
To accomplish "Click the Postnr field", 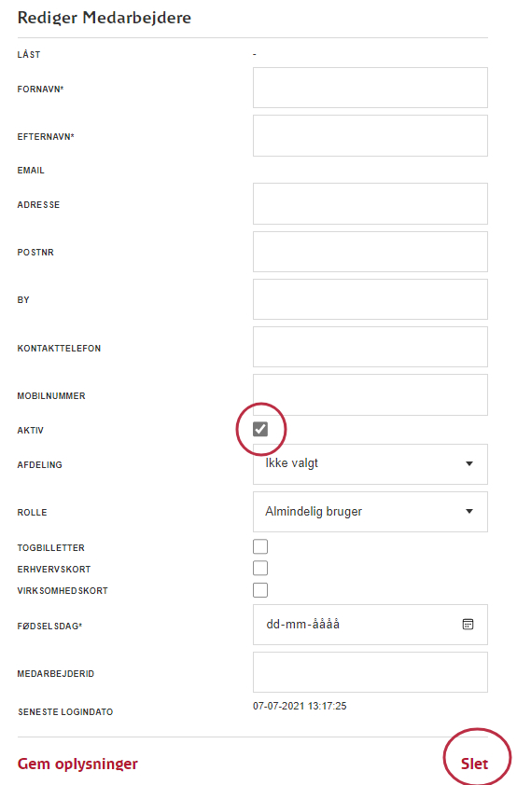I will tap(370, 252).
